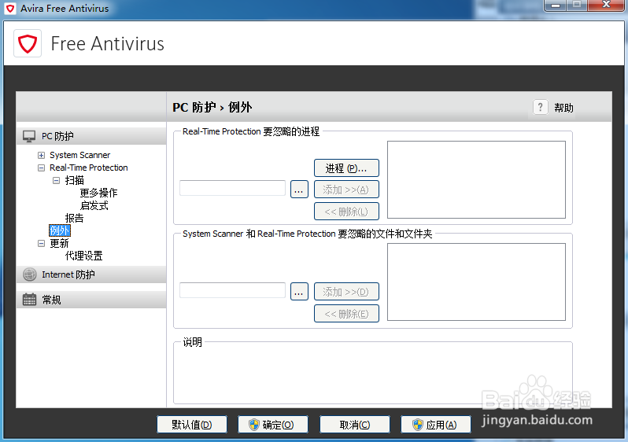The height and width of the screenshot is (442, 628).
Task: Click the Avira shield logo in header
Action: click(x=28, y=43)
